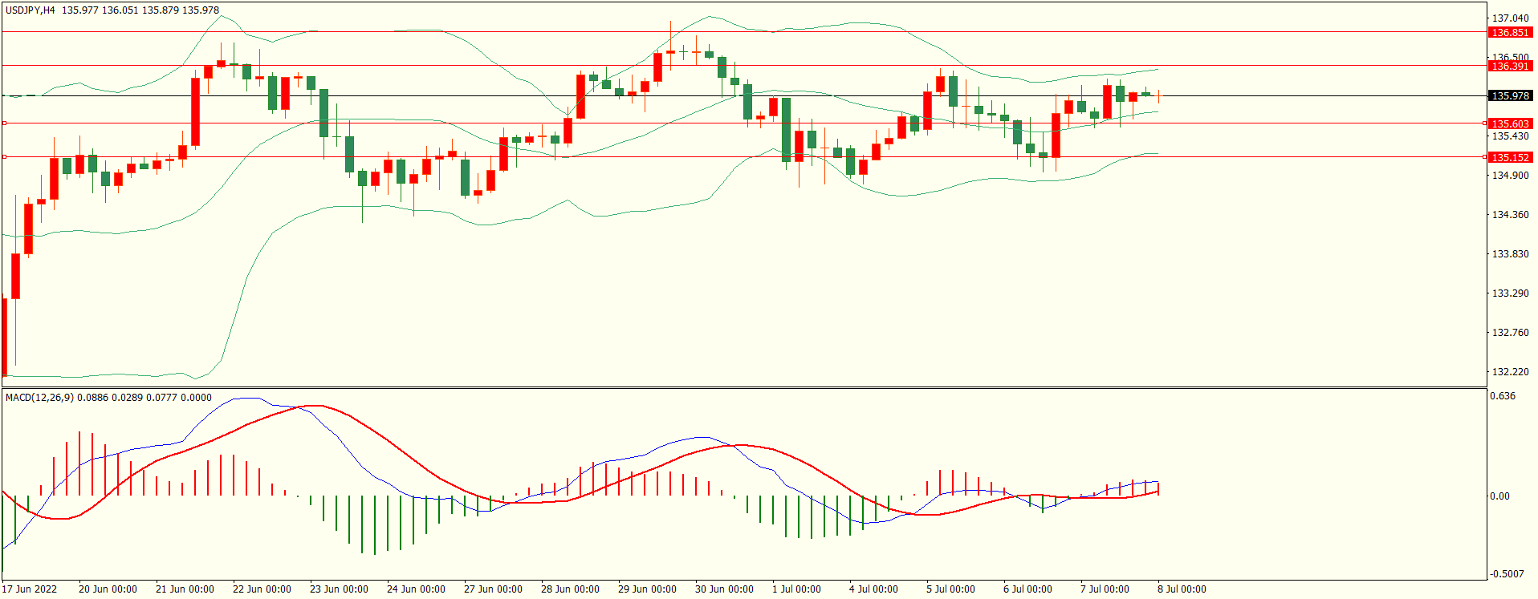The width and height of the screenshot is (1538, 599).
Task: Select the 135.603 horizontal line left handle
Action: click(4, 123)
